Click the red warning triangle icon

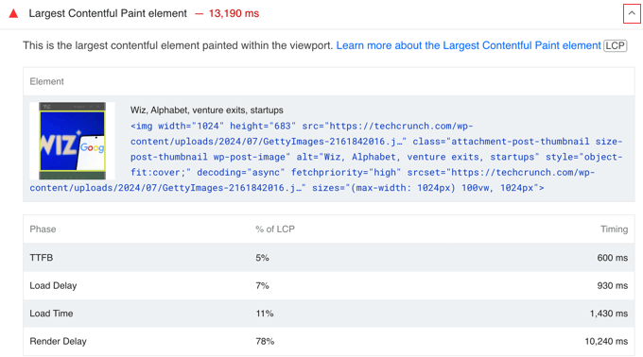tap(13, 13)
